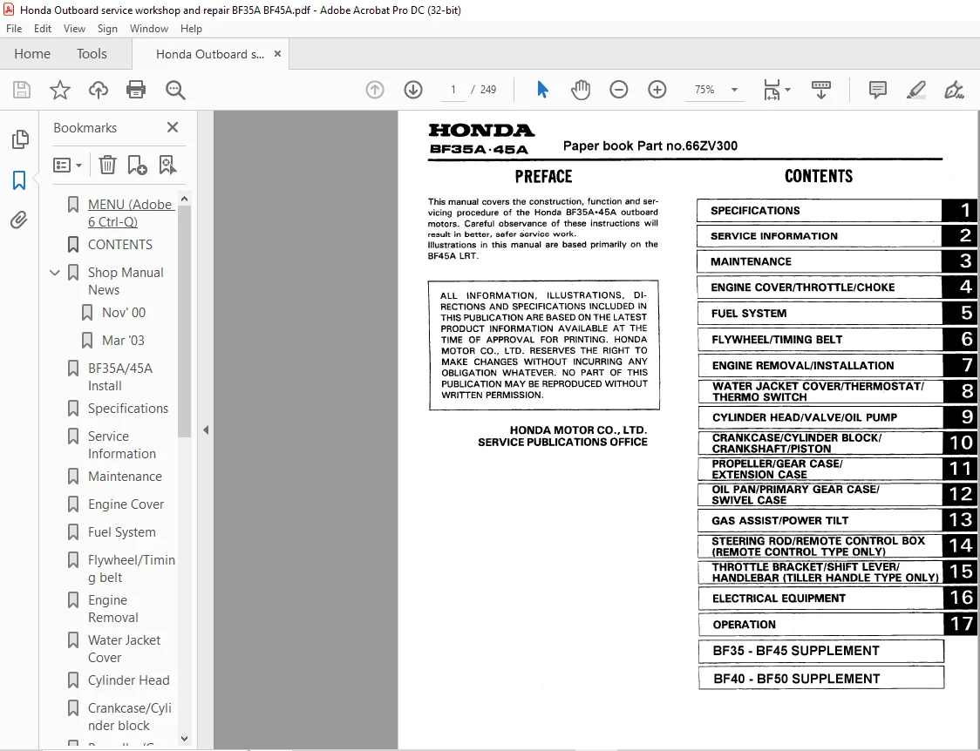Switch to the Home tab
The width and height of the screenshot is (980, 751).
click(x=32, y=54)
